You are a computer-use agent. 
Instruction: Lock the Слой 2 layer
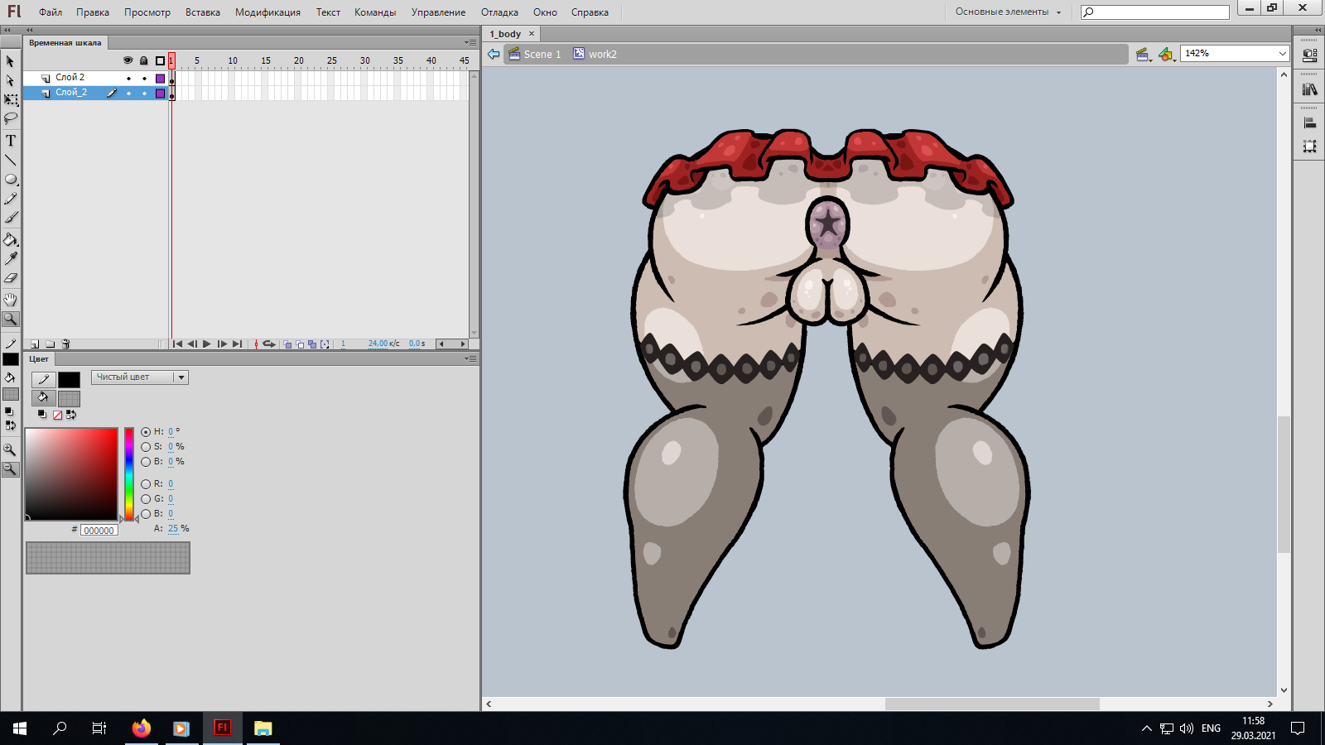[x=144, y=79]
